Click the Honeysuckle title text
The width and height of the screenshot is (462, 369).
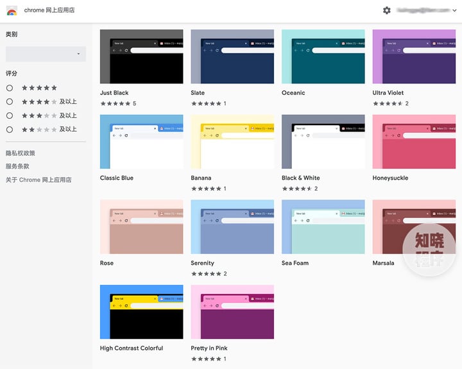[x=390, y=178]
